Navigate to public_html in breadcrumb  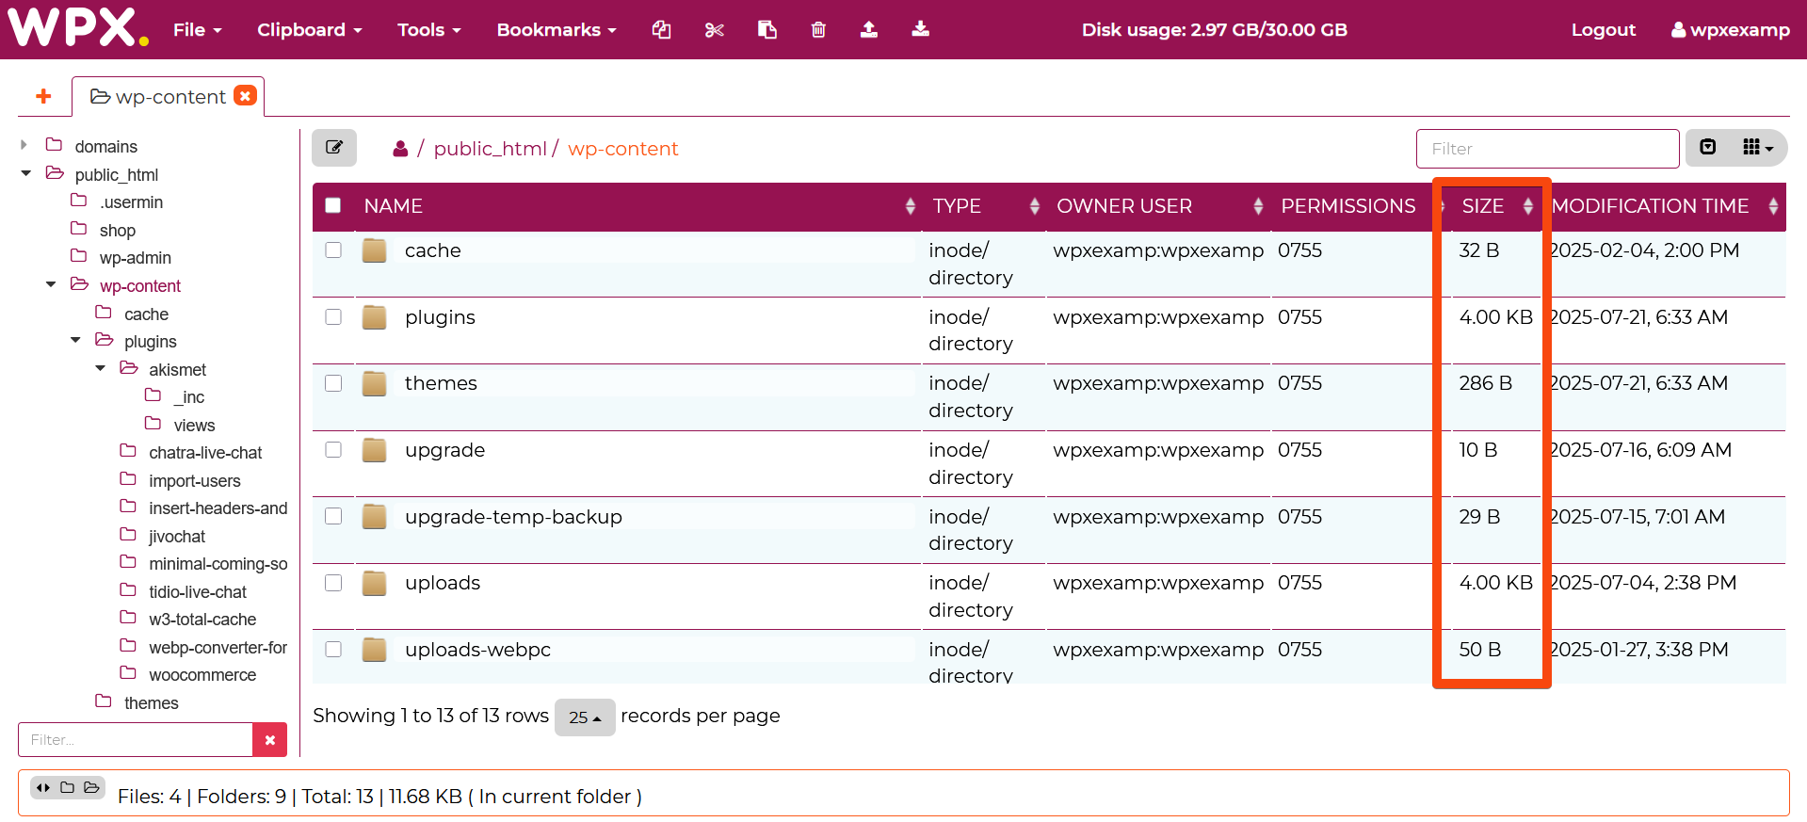coord(490,149)
